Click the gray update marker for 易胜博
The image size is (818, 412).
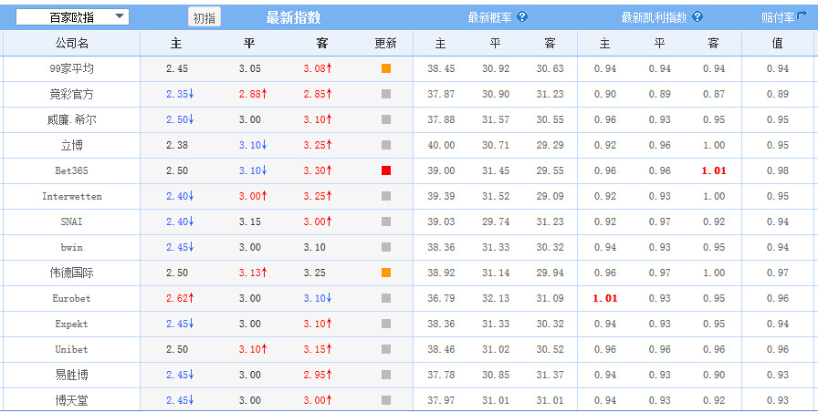coord(386,375)
